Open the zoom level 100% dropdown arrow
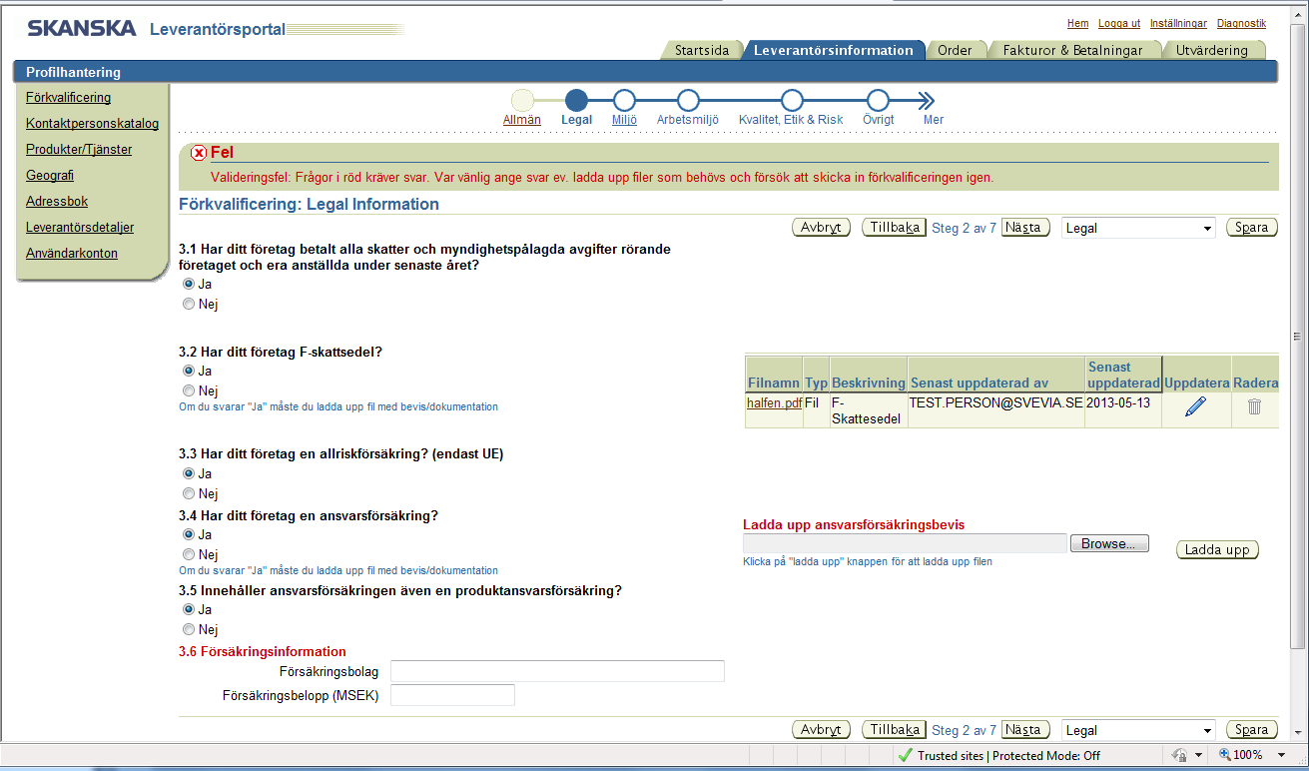The image size is (1309, 771). pyautogui.click(x=1280, y=756)
